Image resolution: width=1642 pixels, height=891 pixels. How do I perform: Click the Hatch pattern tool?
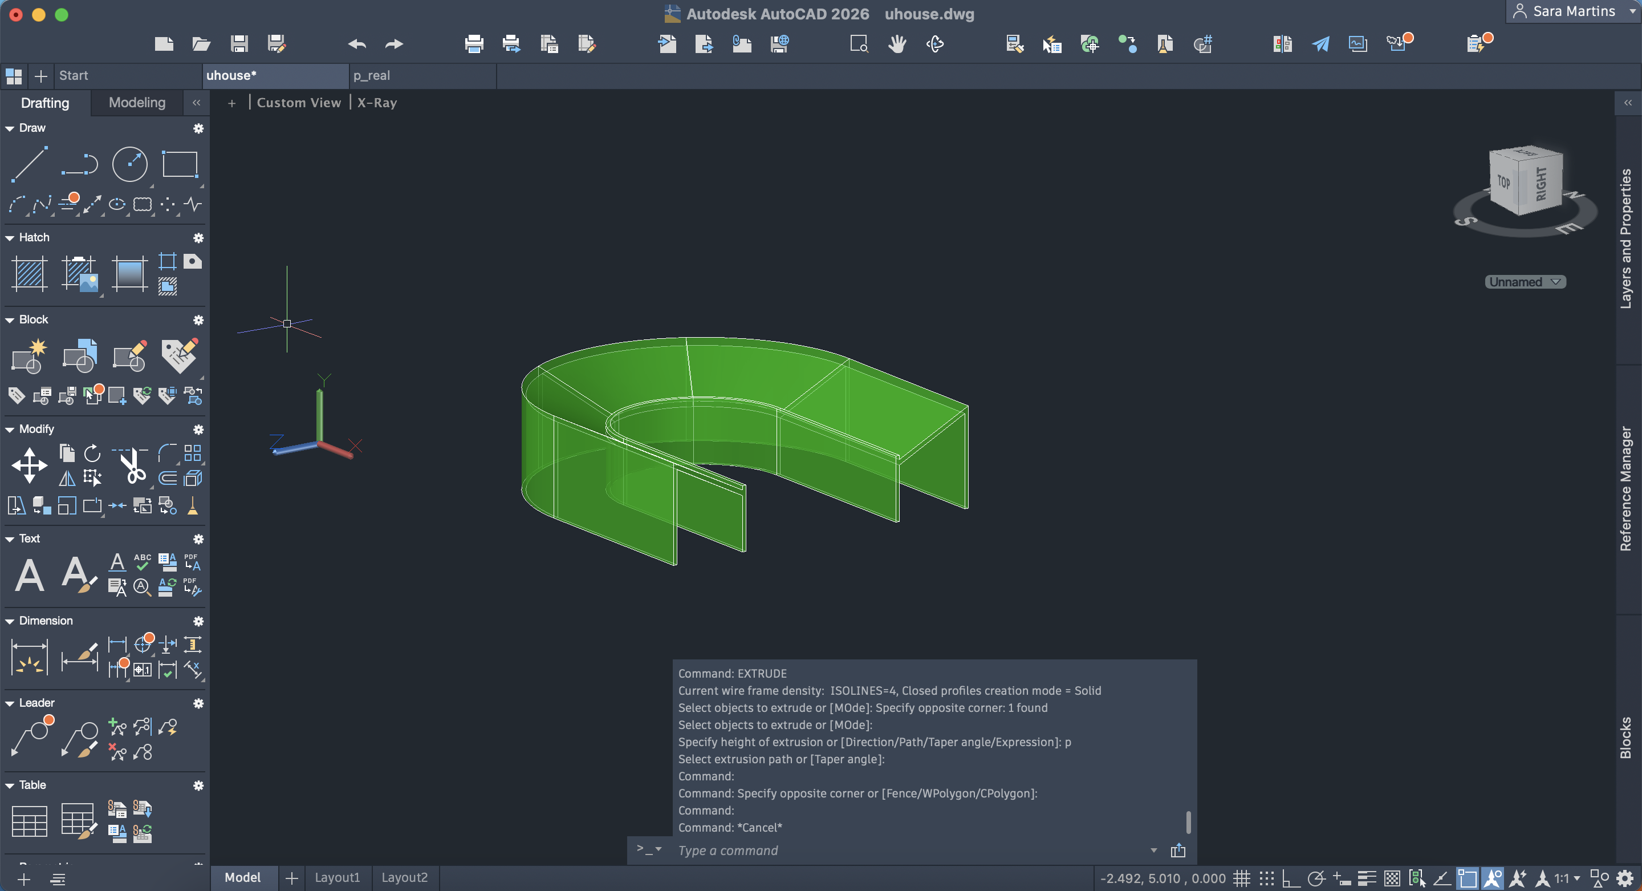(29, 274)
